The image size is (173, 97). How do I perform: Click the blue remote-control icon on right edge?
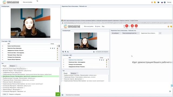point(172,86)
